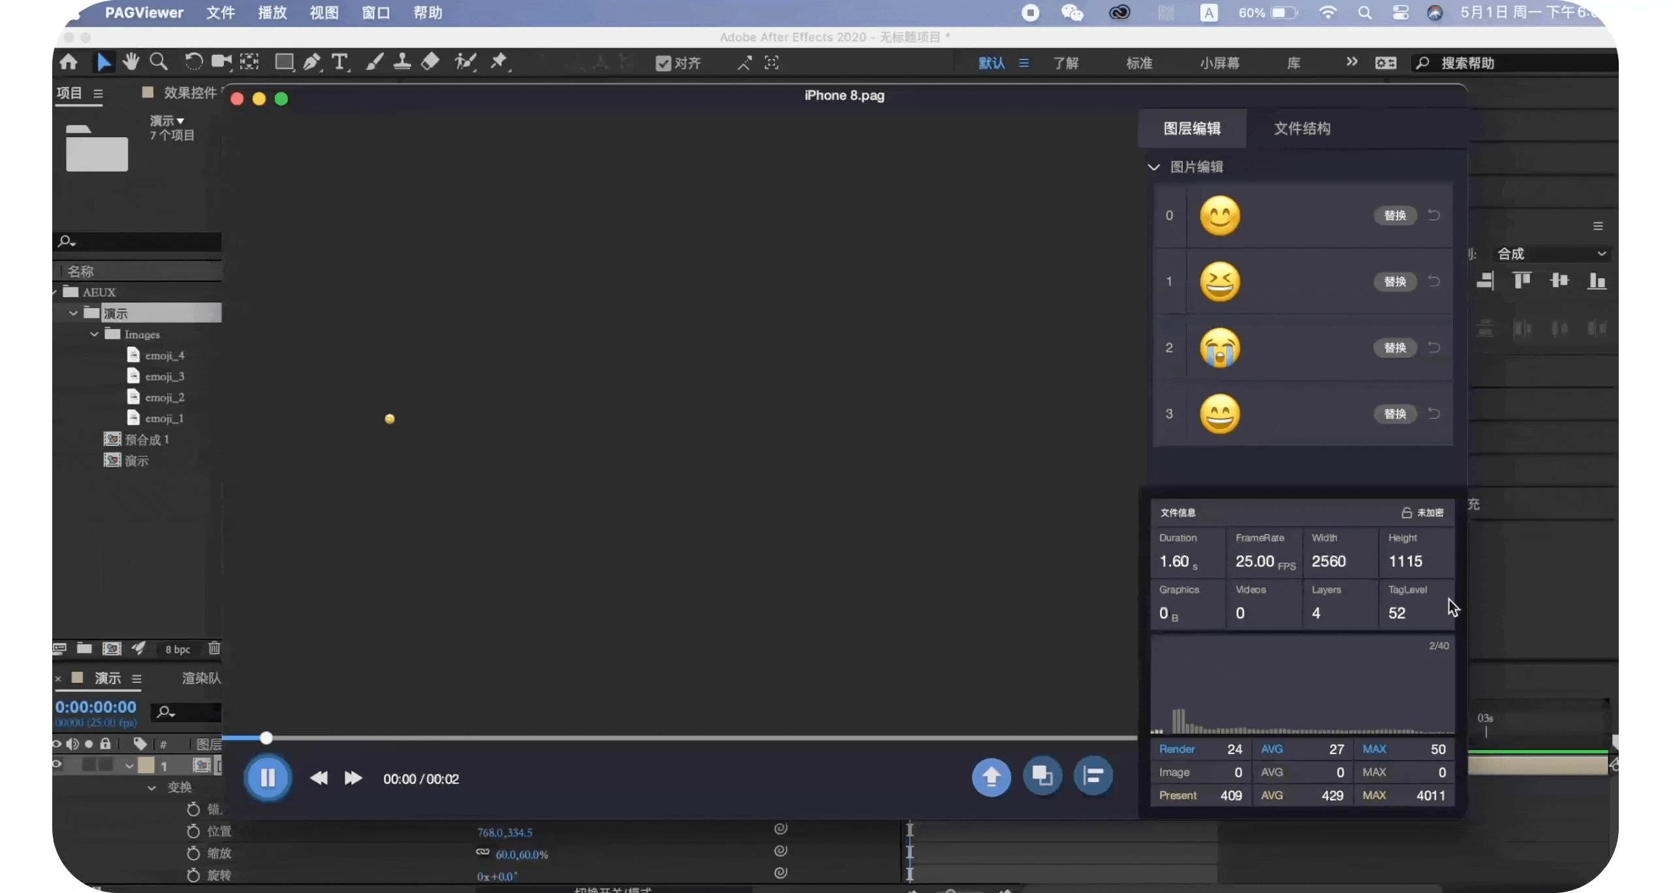Toggle the 对齐 snapping checkbox
1671x893 pixels.
pos(663,63)
